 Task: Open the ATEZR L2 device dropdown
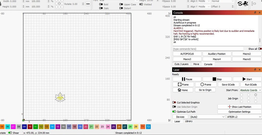tap(244, 117)
